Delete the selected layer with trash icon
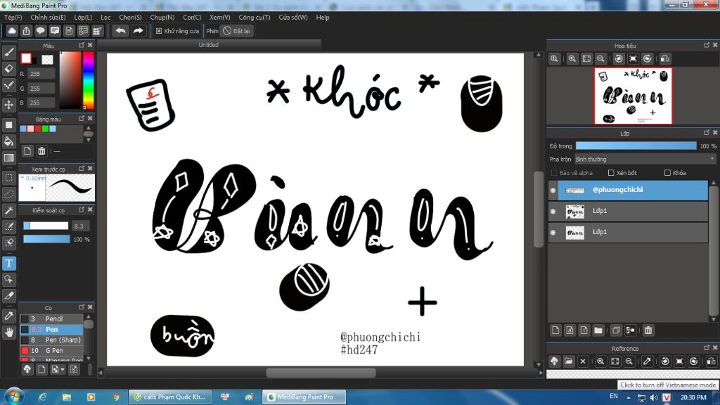The height and width of the screenshot is (405, 720). click(x=648, y=330)
